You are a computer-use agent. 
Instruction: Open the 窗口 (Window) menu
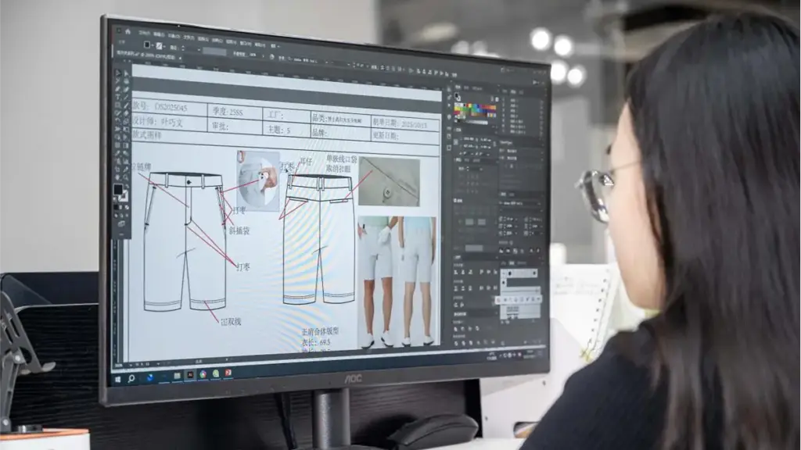click(x=246, y=44)
